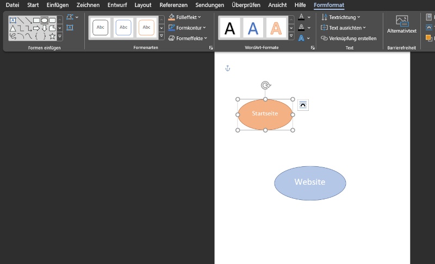The height and width of the screenshot is (264, 435).
Task: Click the orange Startseite oval shape
Action: 265,115
